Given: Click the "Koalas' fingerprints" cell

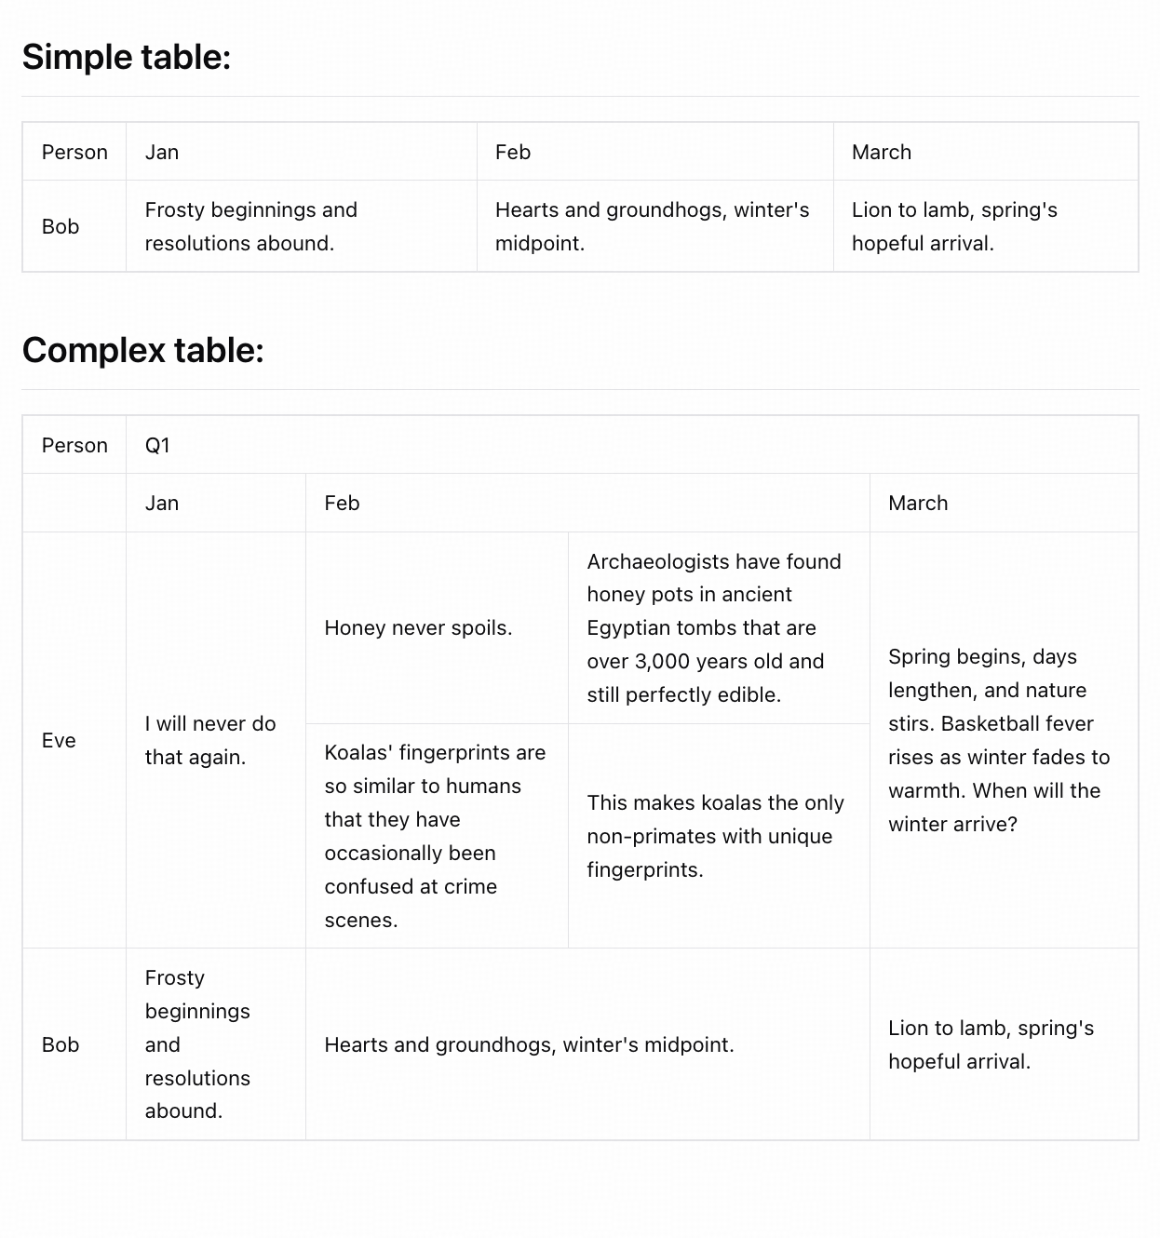Looking at the screenshot, I should point(435,836).
